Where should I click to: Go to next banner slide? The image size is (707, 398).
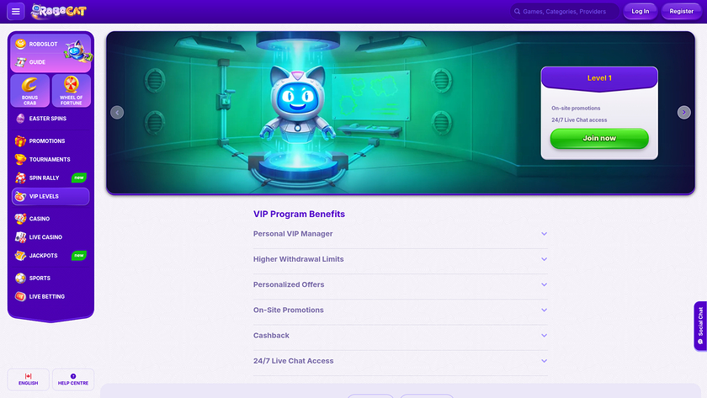(x=684, y=113)
